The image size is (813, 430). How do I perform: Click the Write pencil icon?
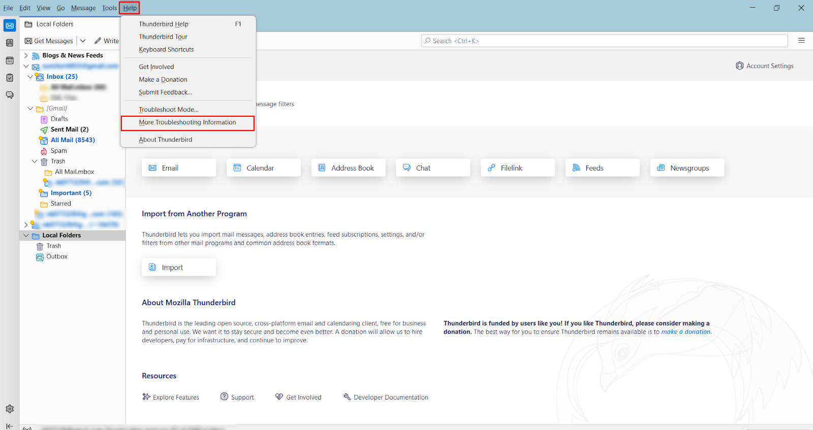(x=98, y=41)
